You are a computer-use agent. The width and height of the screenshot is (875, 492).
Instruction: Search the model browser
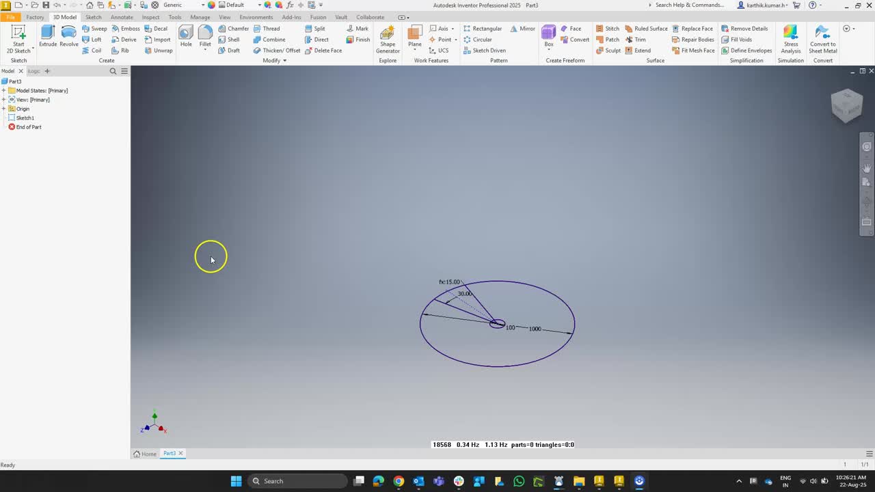coord(113,71)
